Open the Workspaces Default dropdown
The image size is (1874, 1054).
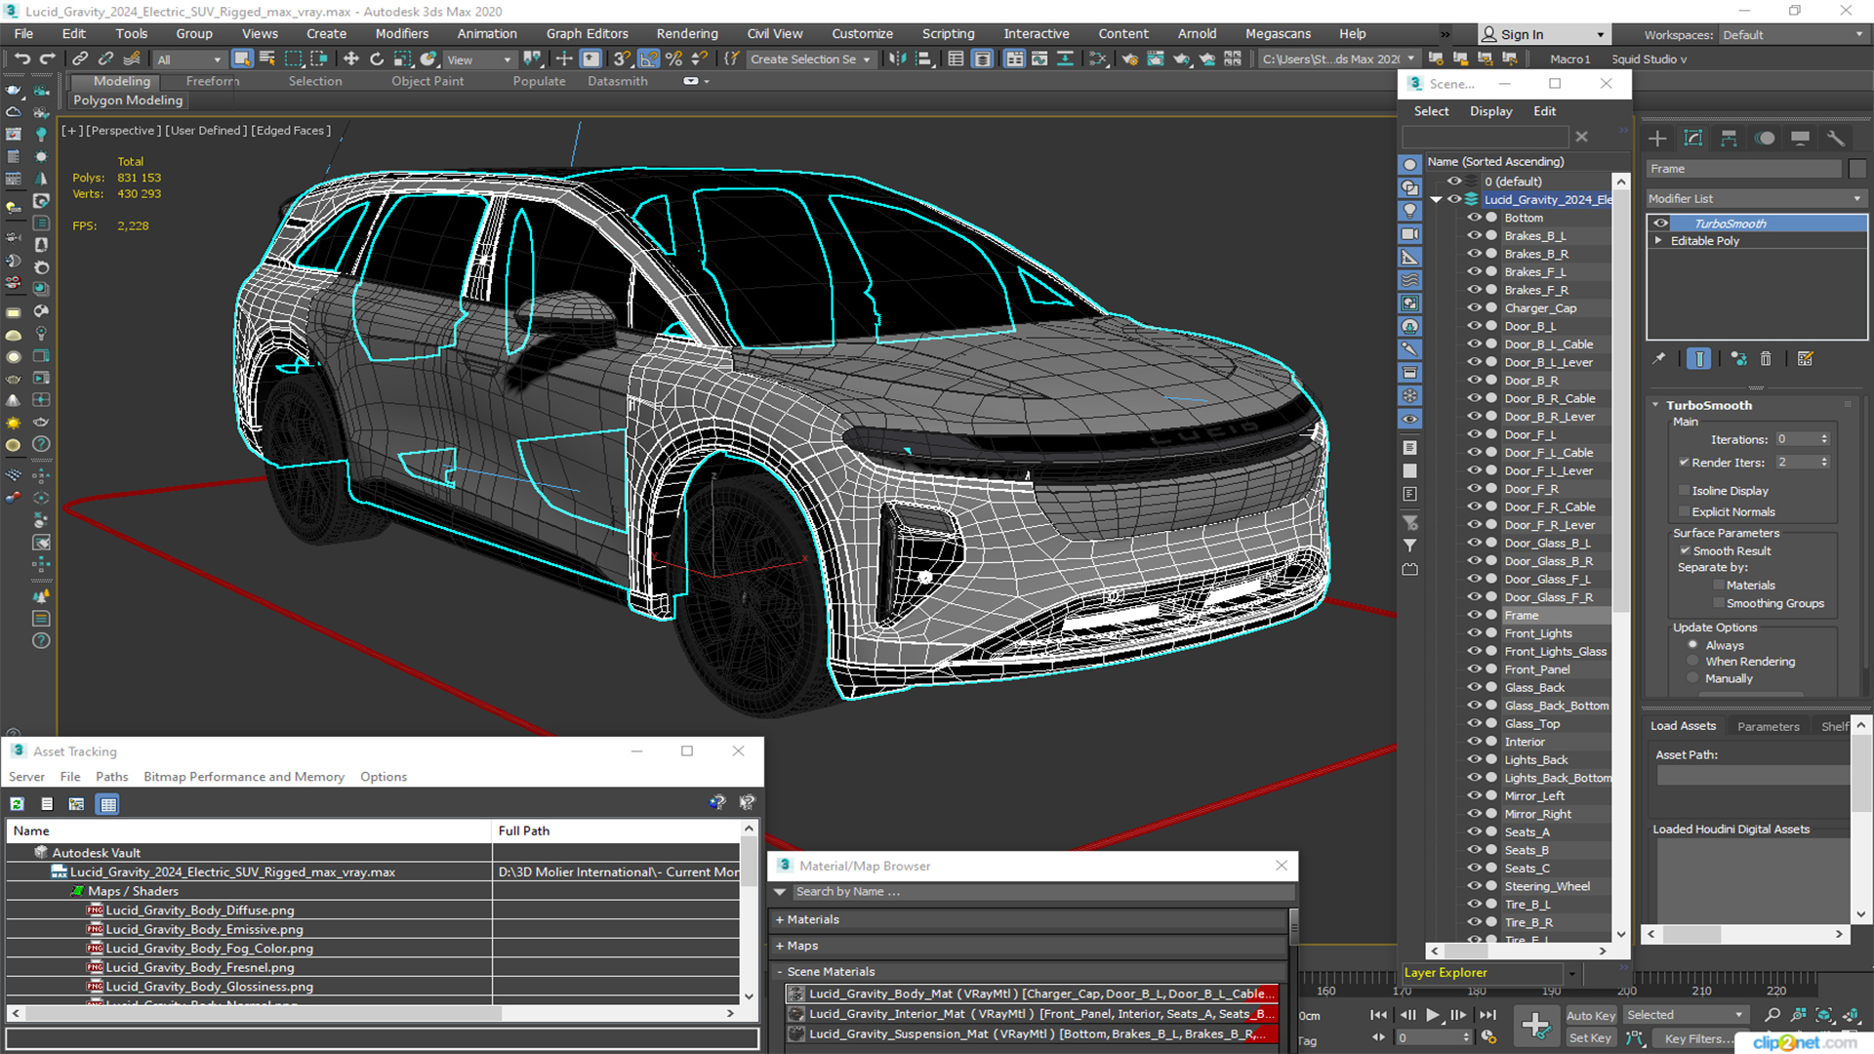click(x=1793, y=35)
